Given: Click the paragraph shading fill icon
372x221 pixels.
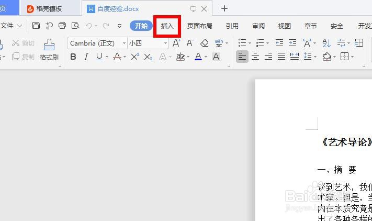Looking at the screenshot, I should pyautogui.click(x=327, y=57).
